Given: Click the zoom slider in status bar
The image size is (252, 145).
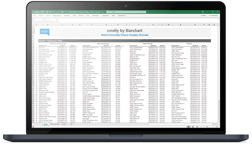Looking at the screenshot, I should pyautogui.click(x=207, y=127).
